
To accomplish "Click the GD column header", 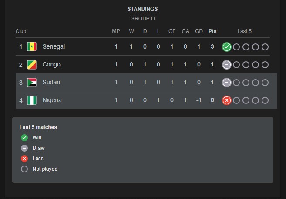I will pos(199,31).
